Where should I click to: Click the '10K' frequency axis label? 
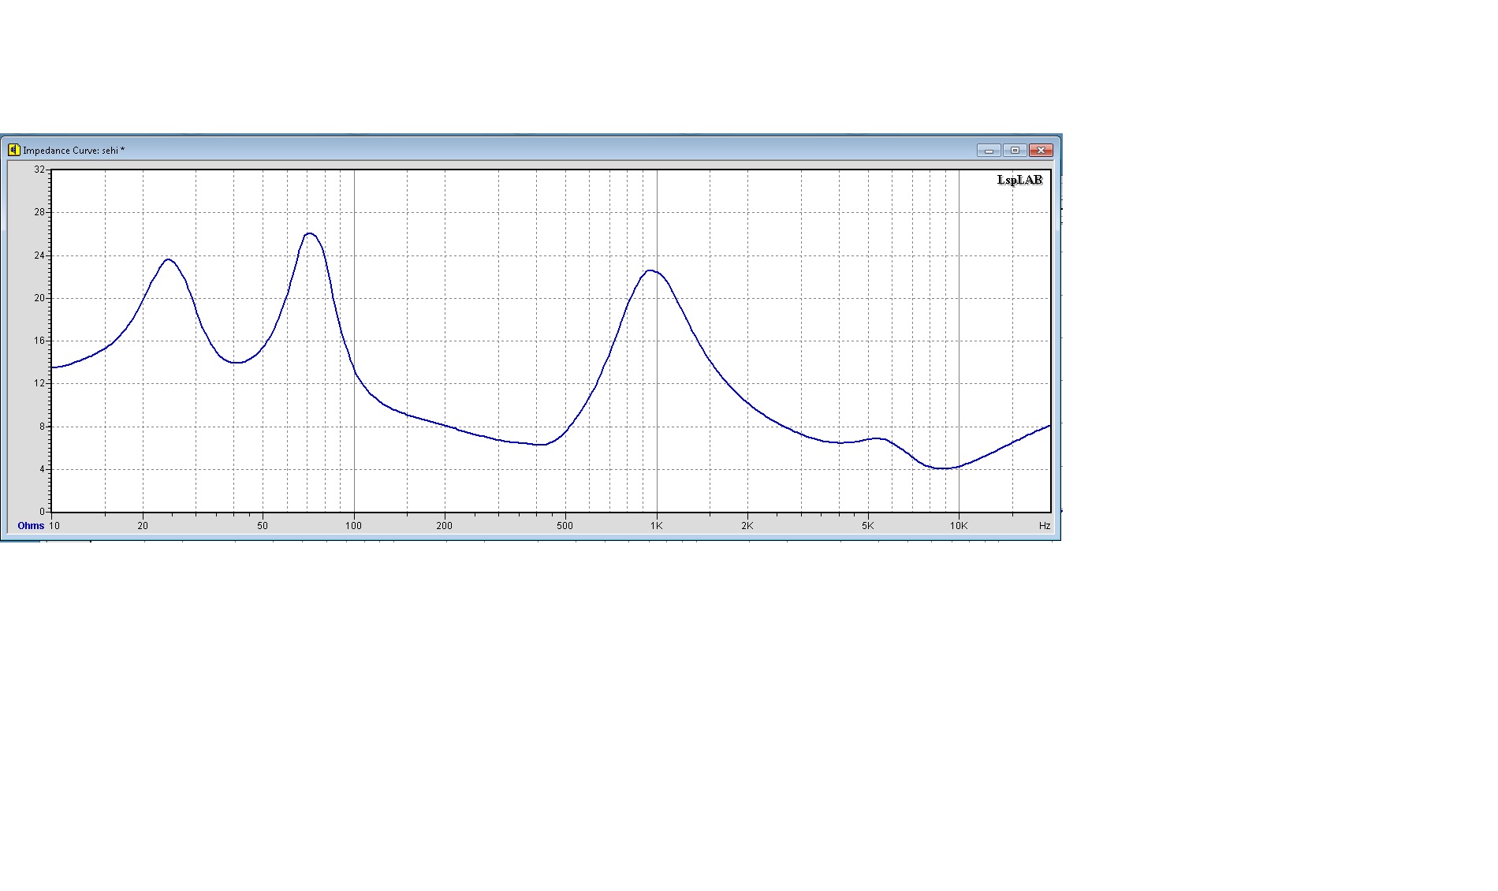[959, 526]
